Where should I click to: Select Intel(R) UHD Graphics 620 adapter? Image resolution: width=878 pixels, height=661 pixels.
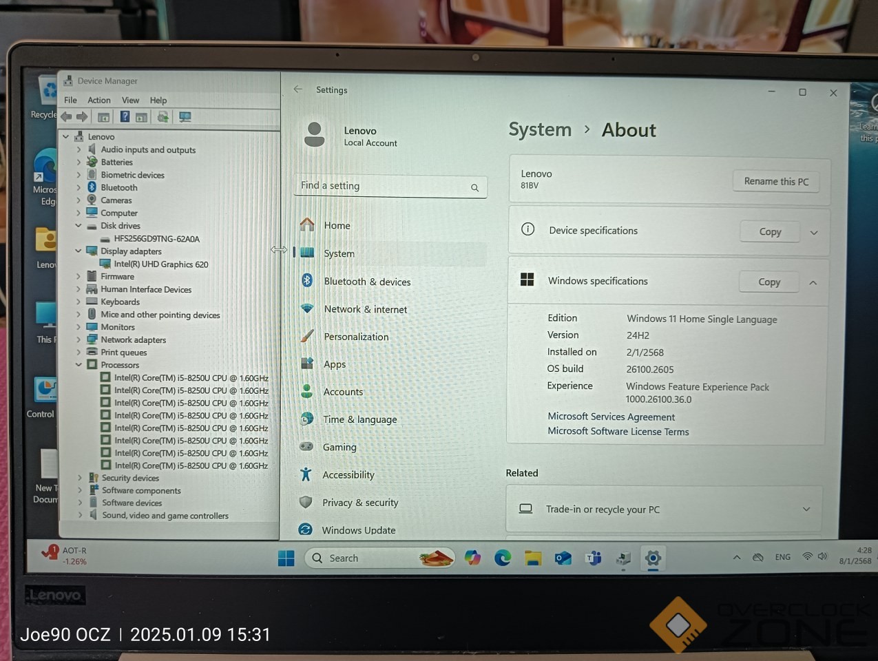[161, 264]
